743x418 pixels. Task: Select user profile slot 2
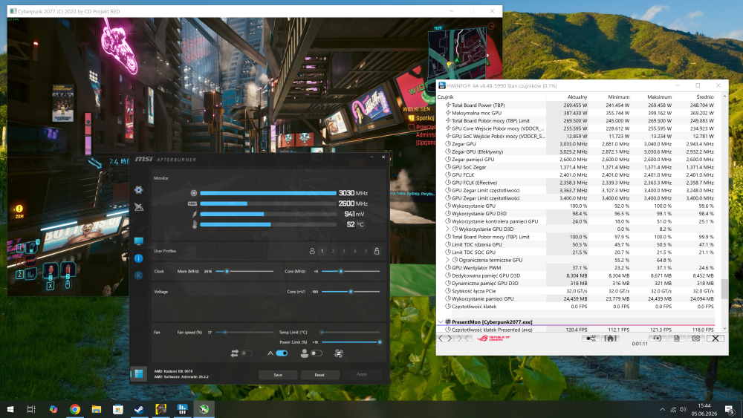click(333, 252)
